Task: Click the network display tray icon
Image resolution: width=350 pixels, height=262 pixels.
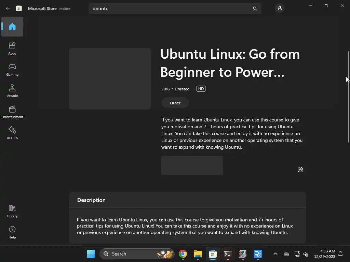Action: point(297,254)
